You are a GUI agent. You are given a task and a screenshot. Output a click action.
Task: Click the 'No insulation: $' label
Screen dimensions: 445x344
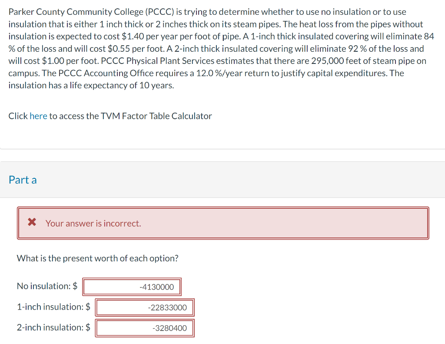tap(46, 286)
